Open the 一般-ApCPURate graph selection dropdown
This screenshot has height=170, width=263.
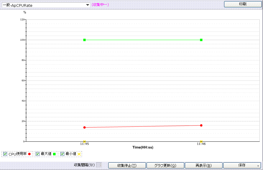[87, 5]
